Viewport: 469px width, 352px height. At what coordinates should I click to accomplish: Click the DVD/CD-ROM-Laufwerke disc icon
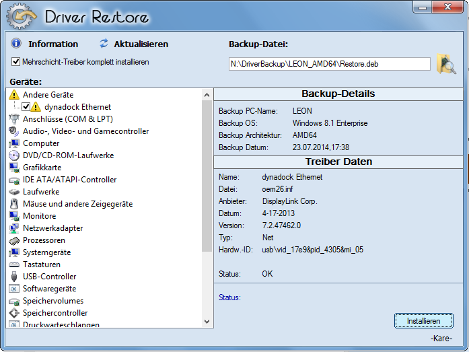14,155
